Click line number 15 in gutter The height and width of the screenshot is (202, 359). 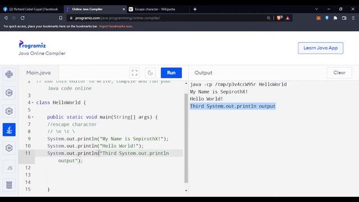pos(28,190)
